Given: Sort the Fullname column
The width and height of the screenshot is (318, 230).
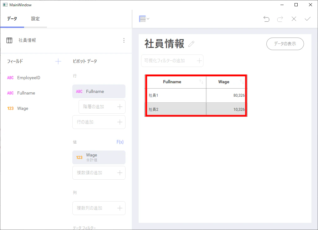Looking at the screenshot, I should pos(201,82).
